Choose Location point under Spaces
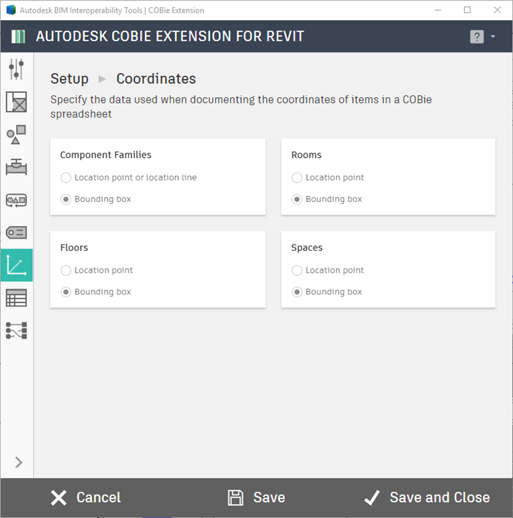The height and width of the screenshot is (518, 513). pyautogui.click(x=327, y=270)
